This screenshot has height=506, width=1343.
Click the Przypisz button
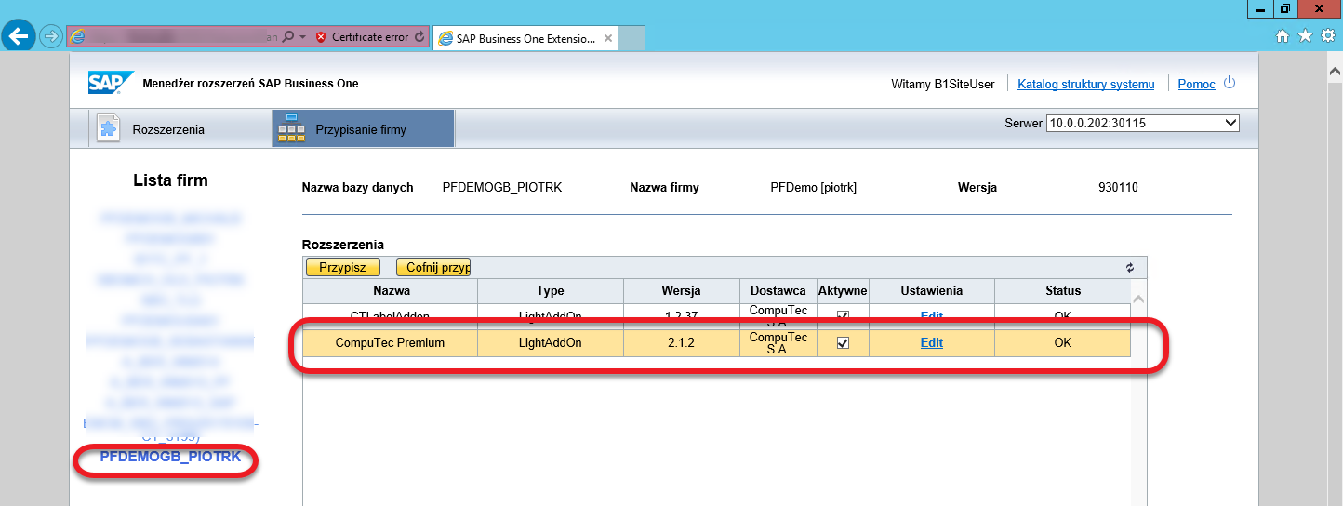(342, 267)
